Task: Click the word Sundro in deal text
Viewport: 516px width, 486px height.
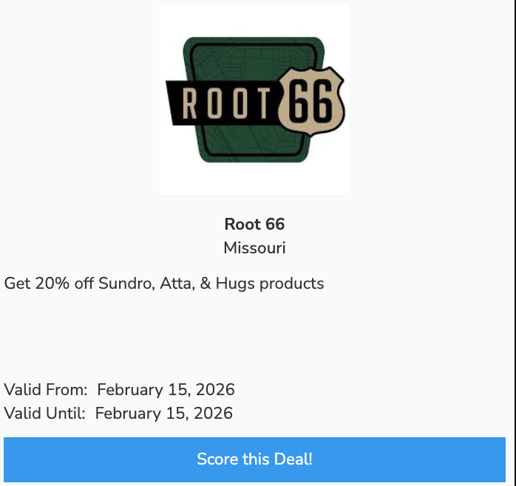Action: pyautogui.click(x=126, y=284)
